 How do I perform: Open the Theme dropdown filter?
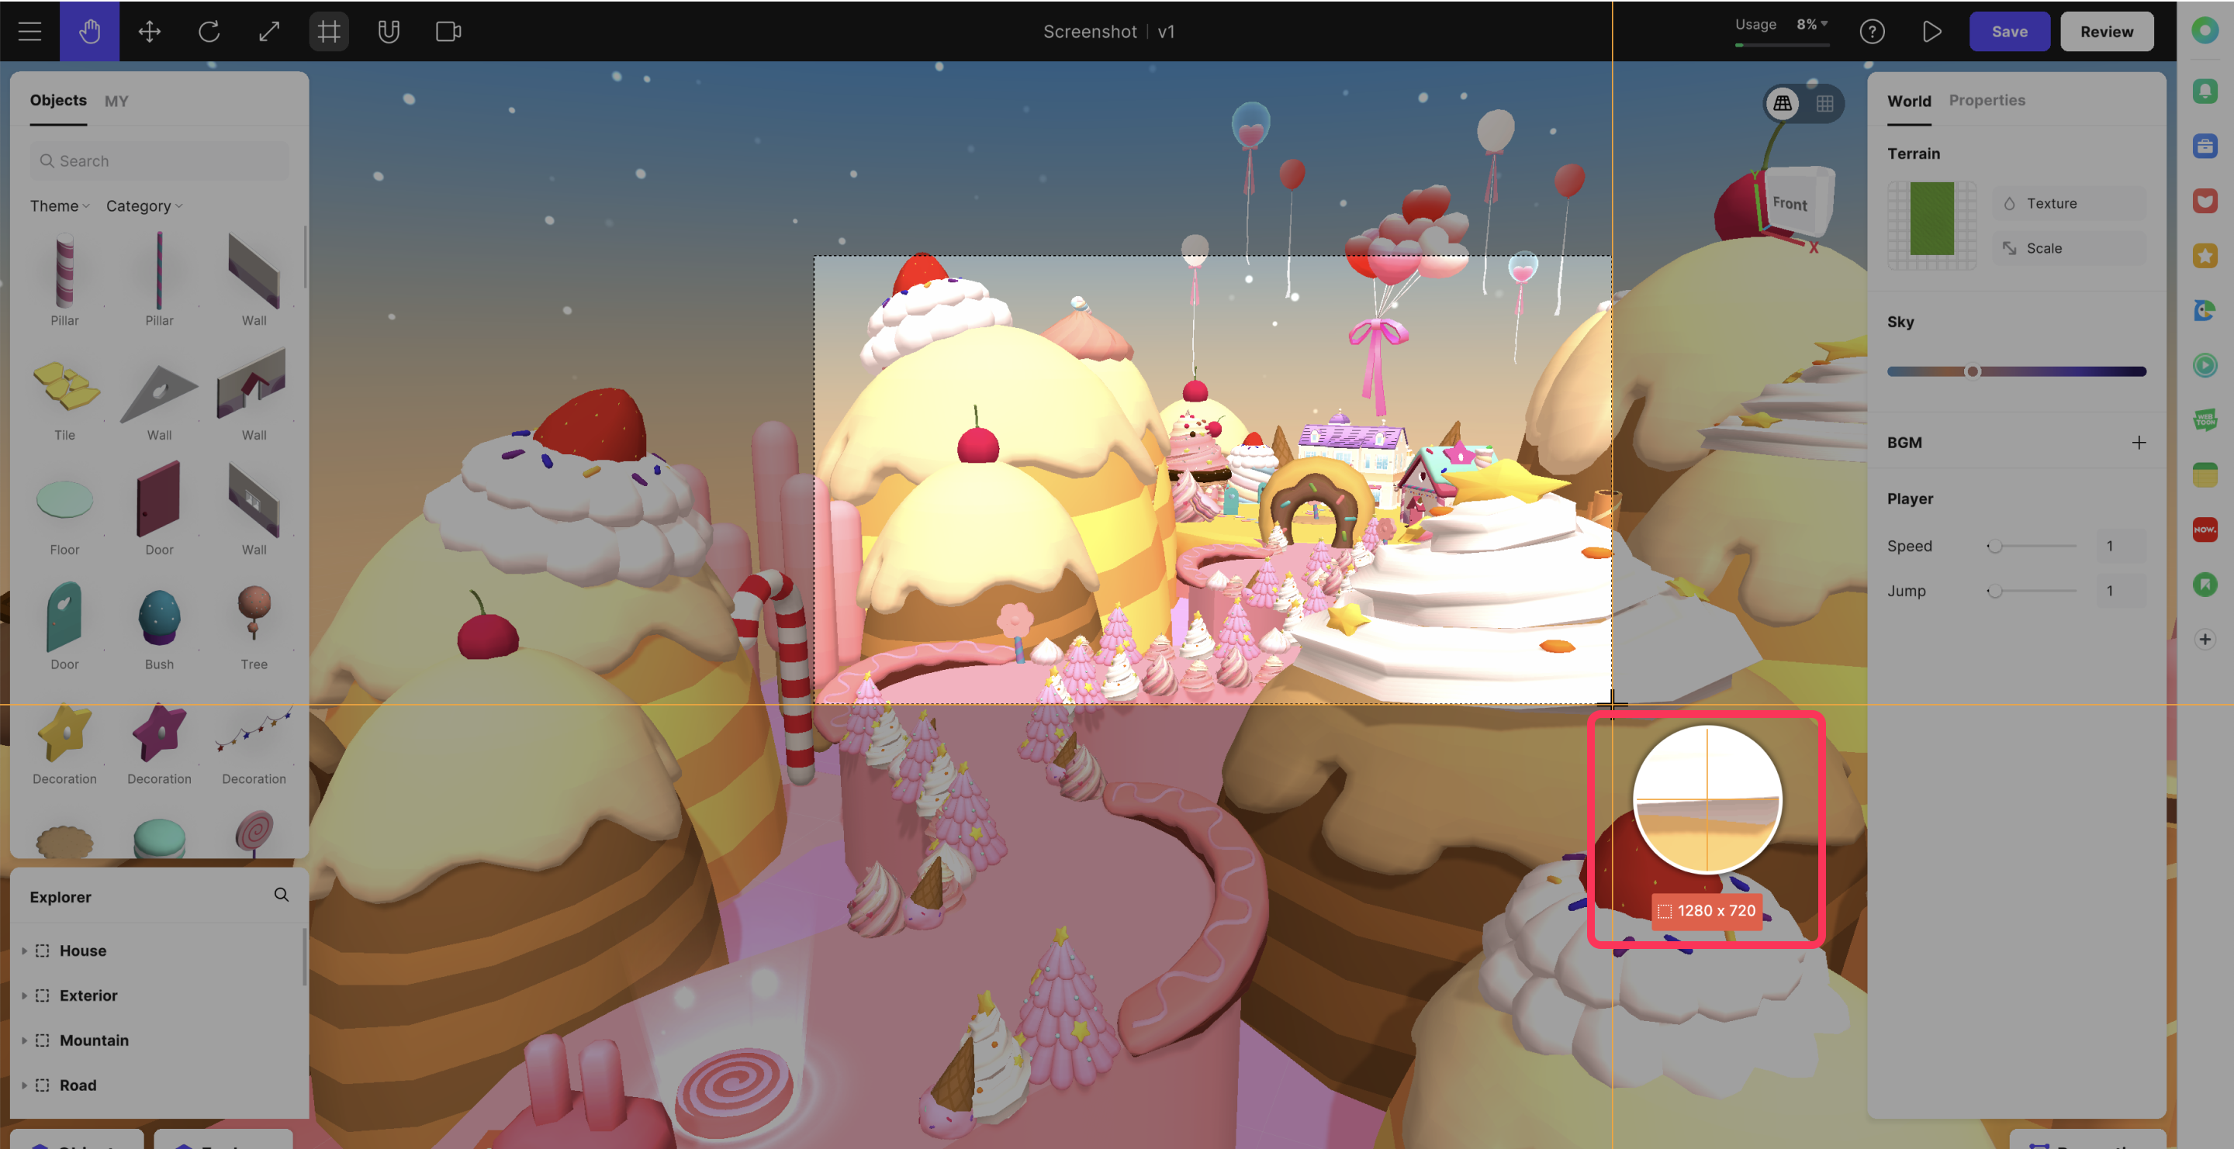(x=59, y=206)
